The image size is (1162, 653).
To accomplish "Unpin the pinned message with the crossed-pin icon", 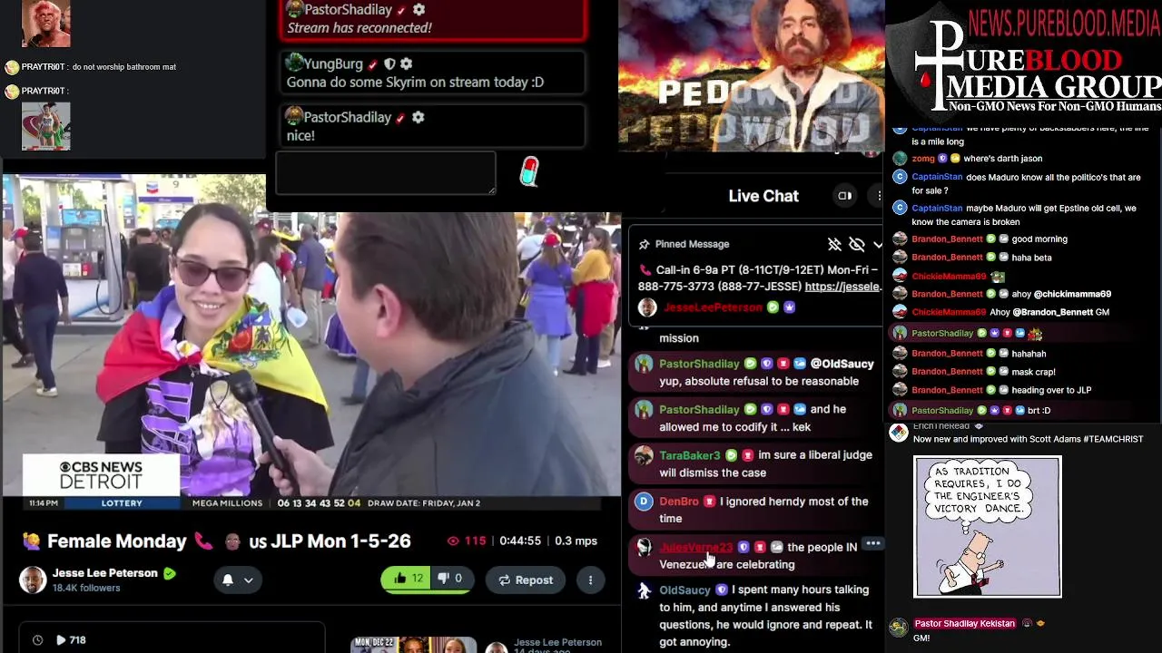I will 834,244.
